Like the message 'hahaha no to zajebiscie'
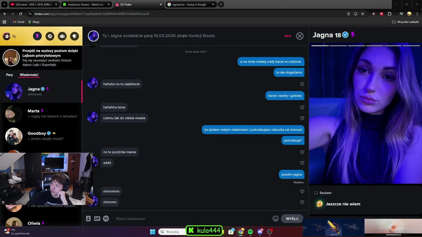 click(302, 84)
